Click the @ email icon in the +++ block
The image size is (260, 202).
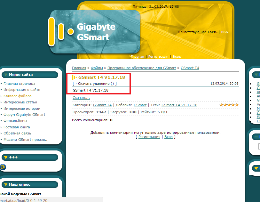click(x=3, y=167)
